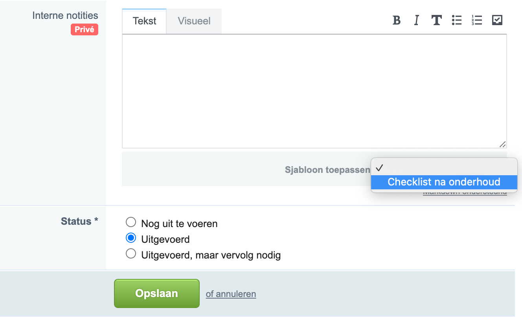The width and height of the screenshot is (522, 319).
Task: Insert a numbered list in the notes
Action: 476,20
